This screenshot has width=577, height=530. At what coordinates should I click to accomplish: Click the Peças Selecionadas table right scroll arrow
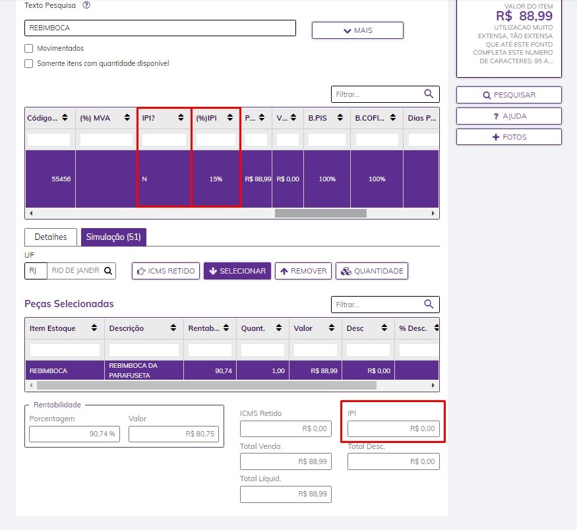(433, 386)
